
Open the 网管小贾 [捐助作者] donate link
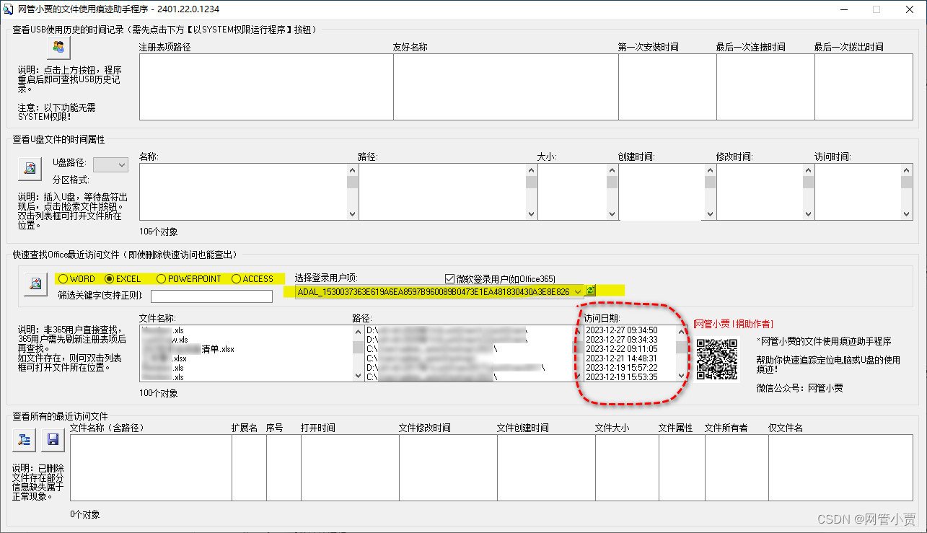tap(733, 325)
